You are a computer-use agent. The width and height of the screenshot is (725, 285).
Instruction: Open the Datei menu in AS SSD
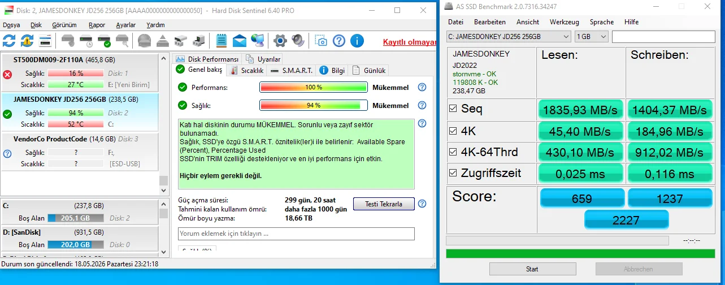coord(455,22)
